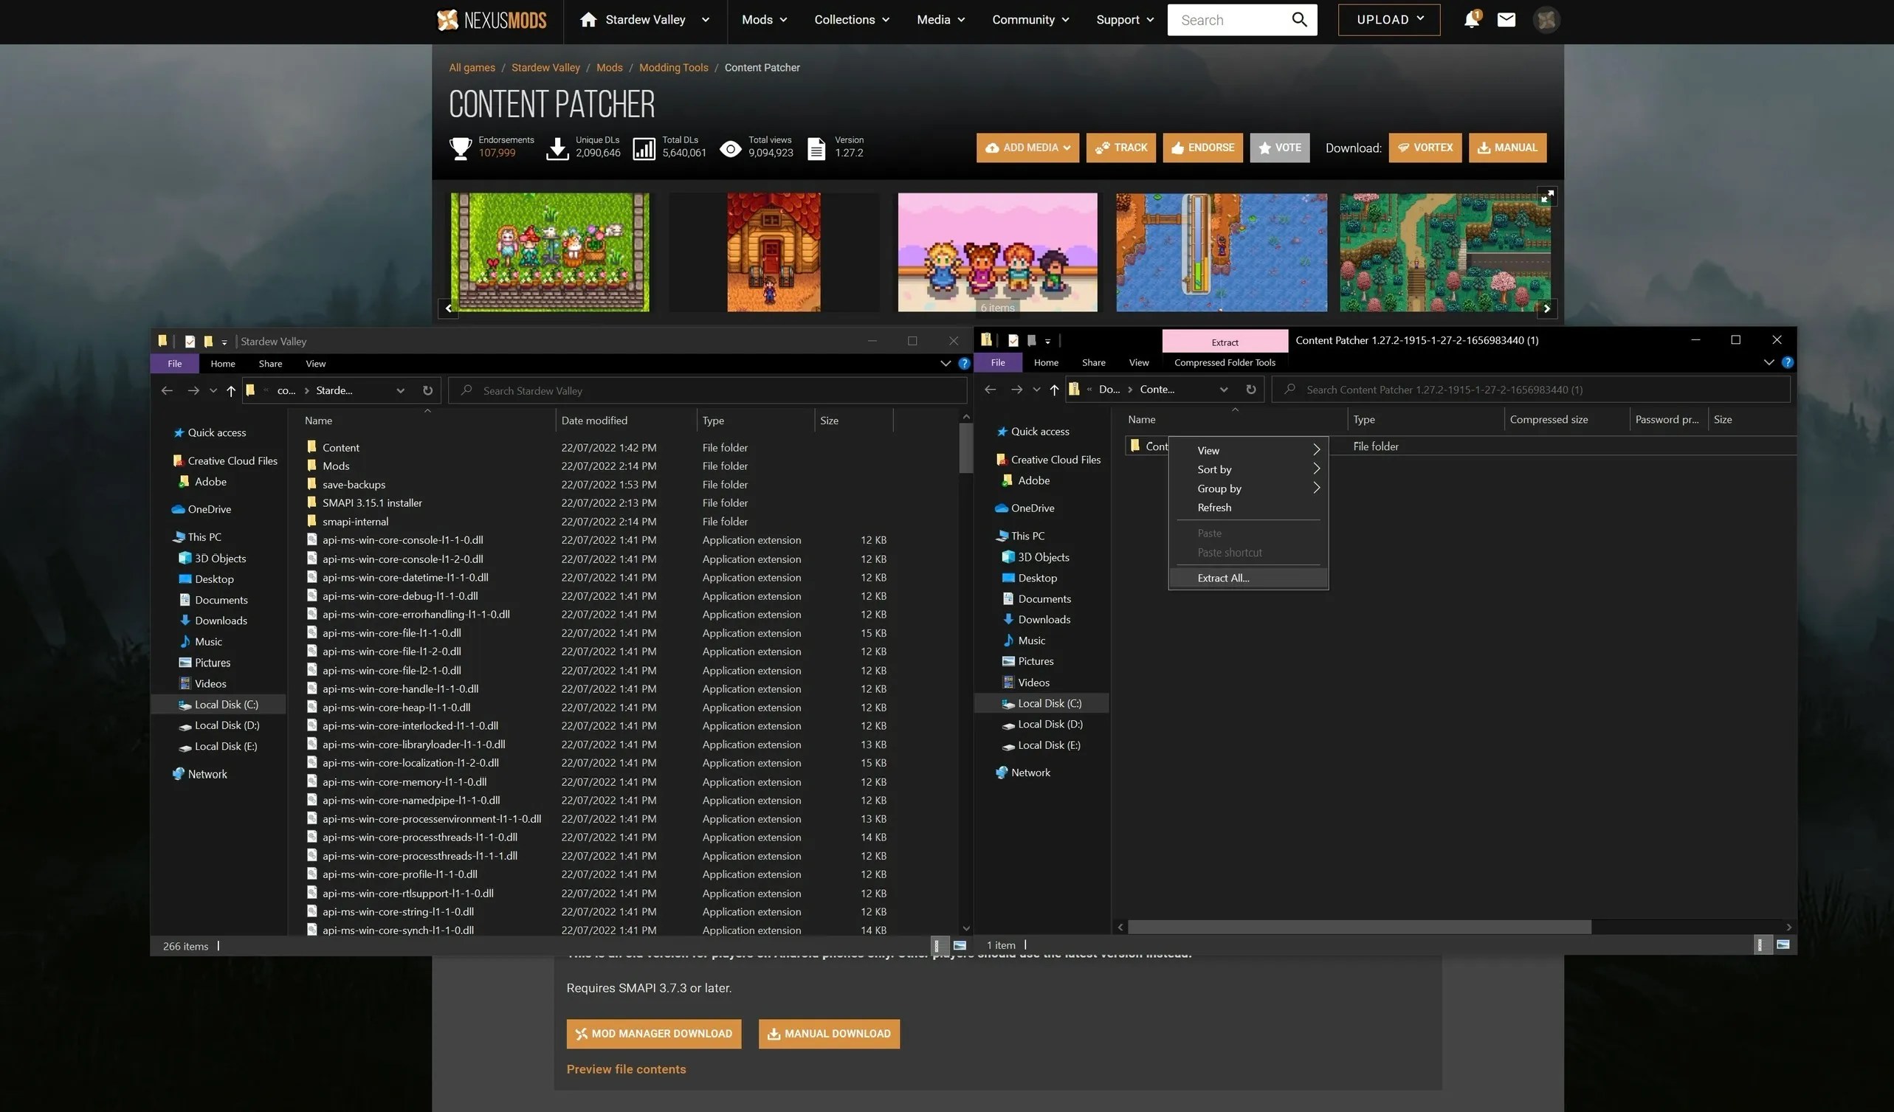The image size is (1894, 1112).
Task: Open the Preview file contents link
Action: 626,1068
